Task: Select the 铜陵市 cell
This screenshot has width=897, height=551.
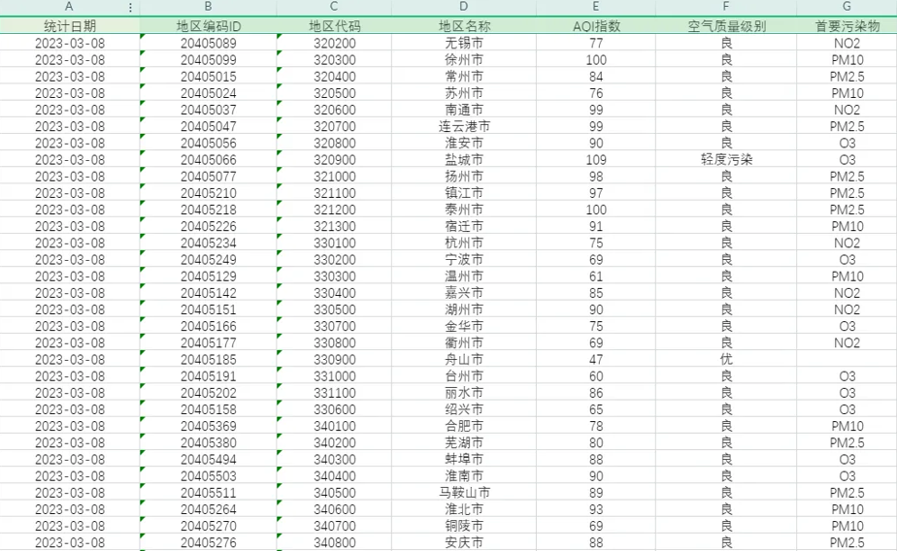Action: coord(464,525)
